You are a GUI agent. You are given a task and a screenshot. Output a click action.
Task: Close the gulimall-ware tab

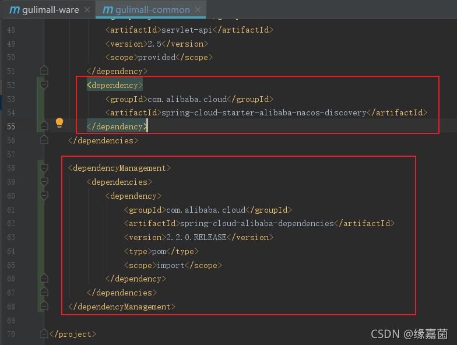tap(87, 10)
